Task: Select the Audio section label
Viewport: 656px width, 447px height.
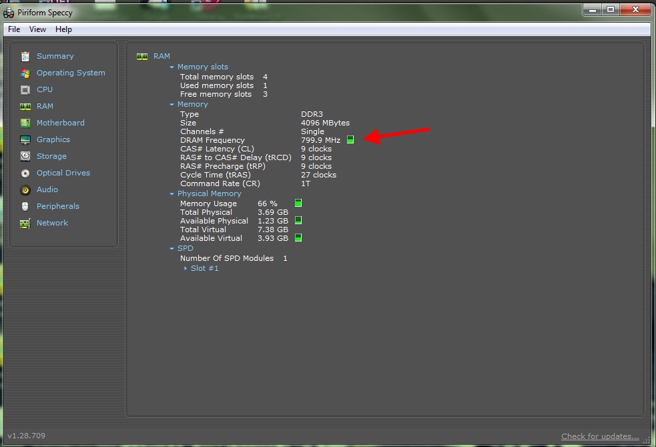Action: pos(47,189)
